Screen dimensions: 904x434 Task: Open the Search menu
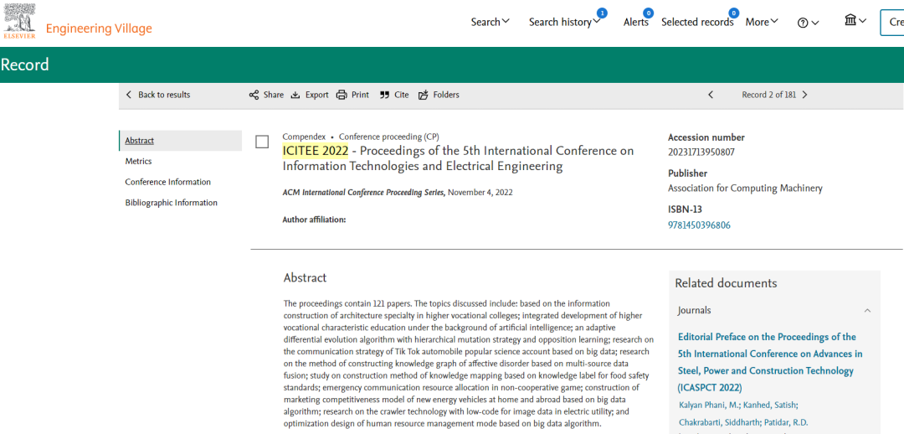point(490,22)
